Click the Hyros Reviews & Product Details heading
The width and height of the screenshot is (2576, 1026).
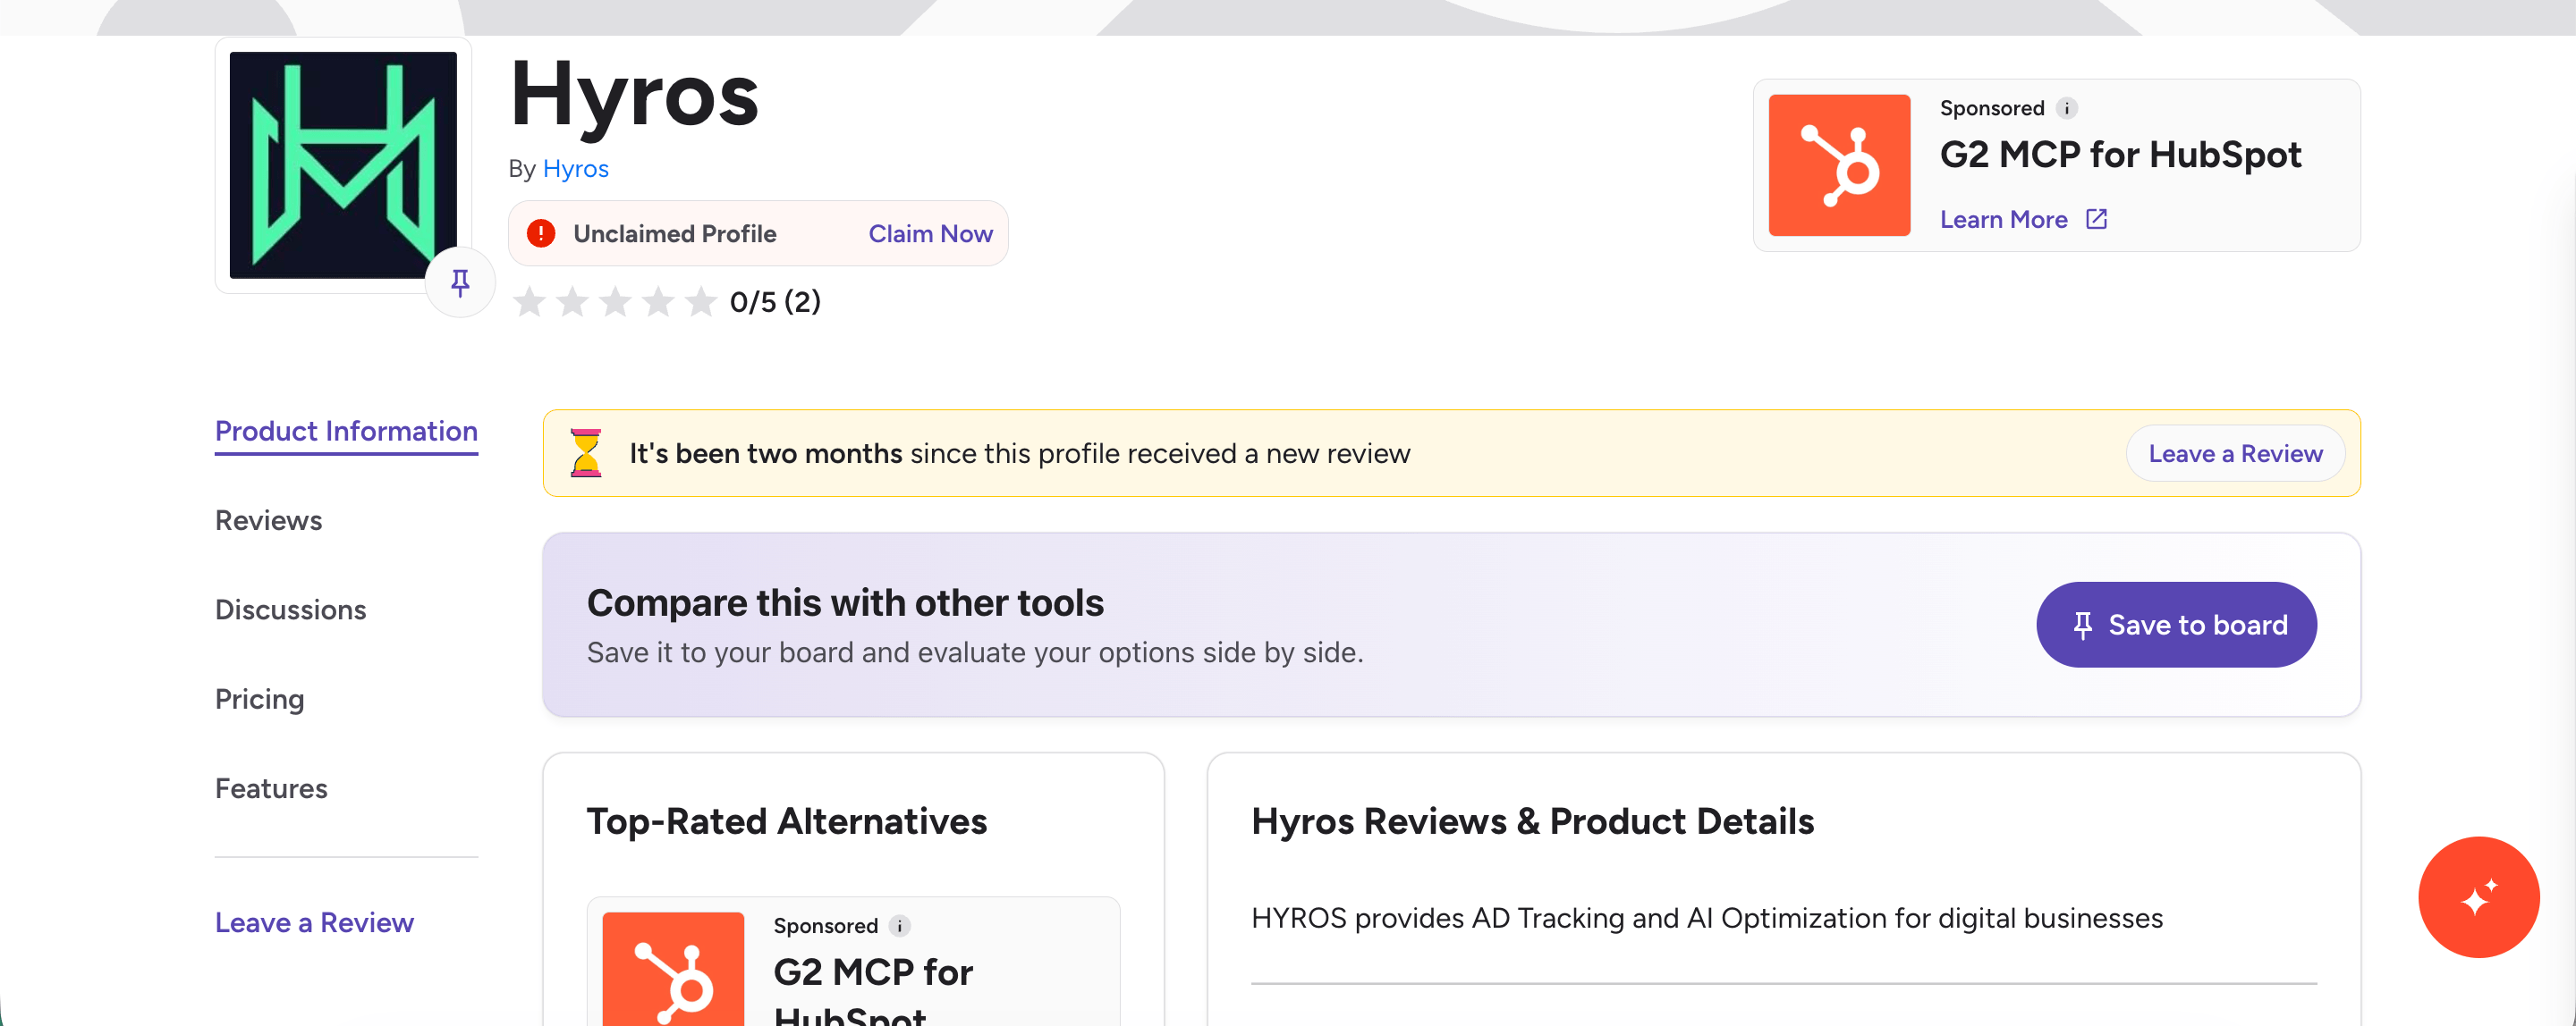1533,821
